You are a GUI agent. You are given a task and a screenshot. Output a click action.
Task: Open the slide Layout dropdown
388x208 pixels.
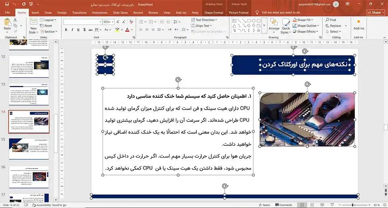(x=48, y=20)
